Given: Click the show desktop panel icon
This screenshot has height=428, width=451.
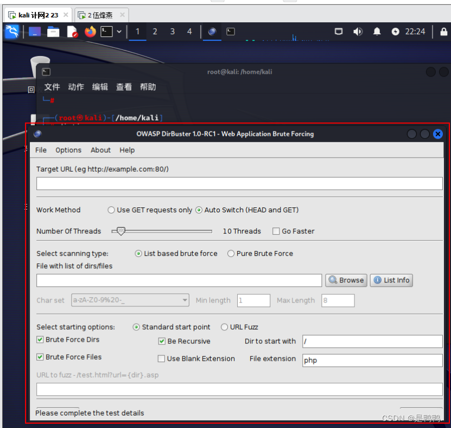Looking at the screenshot, I should click(x=35, y=32).
